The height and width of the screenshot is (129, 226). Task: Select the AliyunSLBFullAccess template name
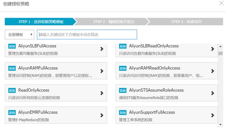coord(37,46)
